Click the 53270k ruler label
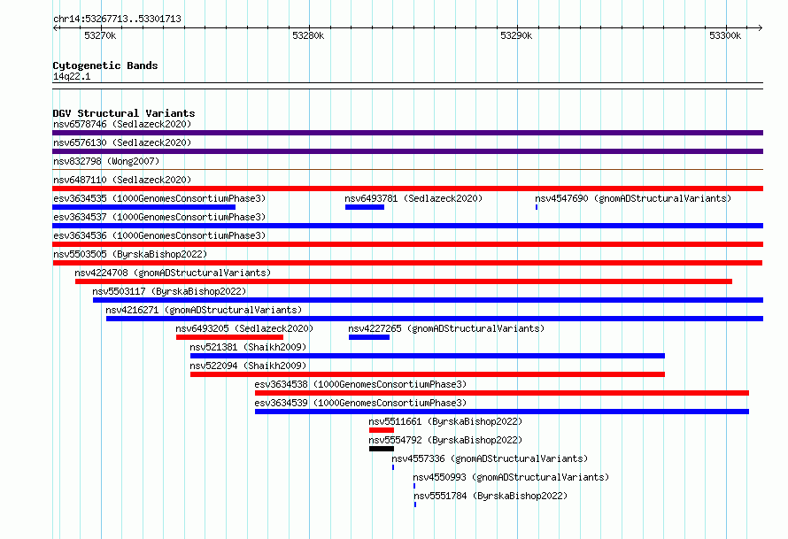The height and width of the screenshot is (539, 788). point(100,35)
